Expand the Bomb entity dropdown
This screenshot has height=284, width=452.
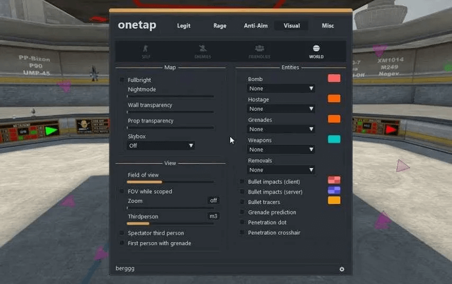pos(281,88)
